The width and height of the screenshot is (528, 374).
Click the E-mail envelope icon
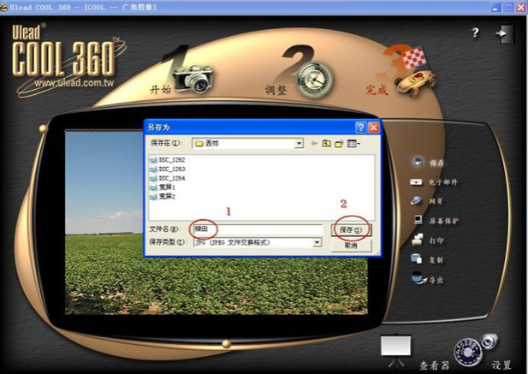click(416, 182)
